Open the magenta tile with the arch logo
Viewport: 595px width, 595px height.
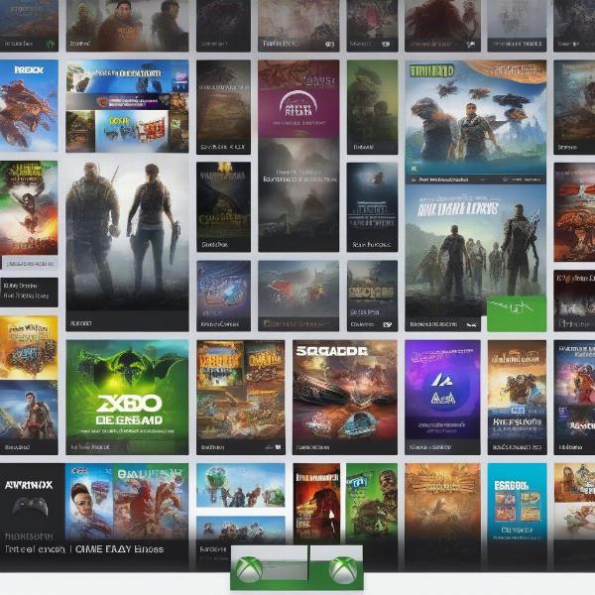[298, 98]
